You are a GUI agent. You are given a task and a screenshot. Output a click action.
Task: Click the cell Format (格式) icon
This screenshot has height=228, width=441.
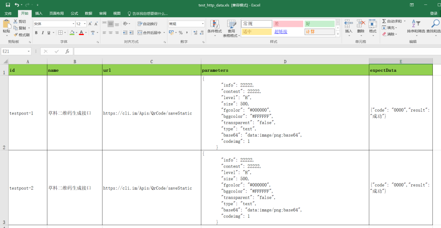[x=373, y=24]
